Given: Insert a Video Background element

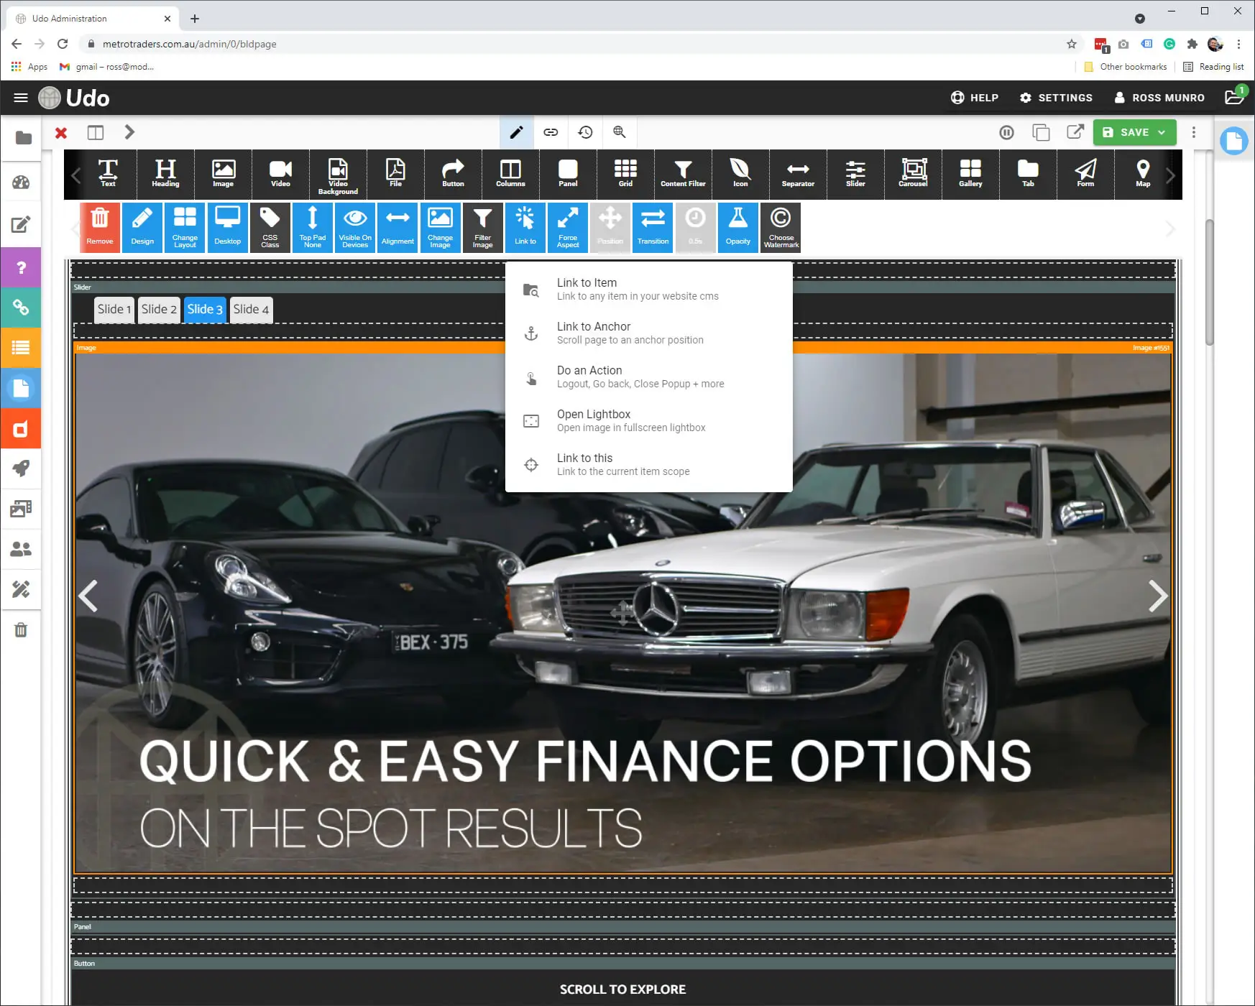Looking at the screenshot, I should tap(338, 175).
